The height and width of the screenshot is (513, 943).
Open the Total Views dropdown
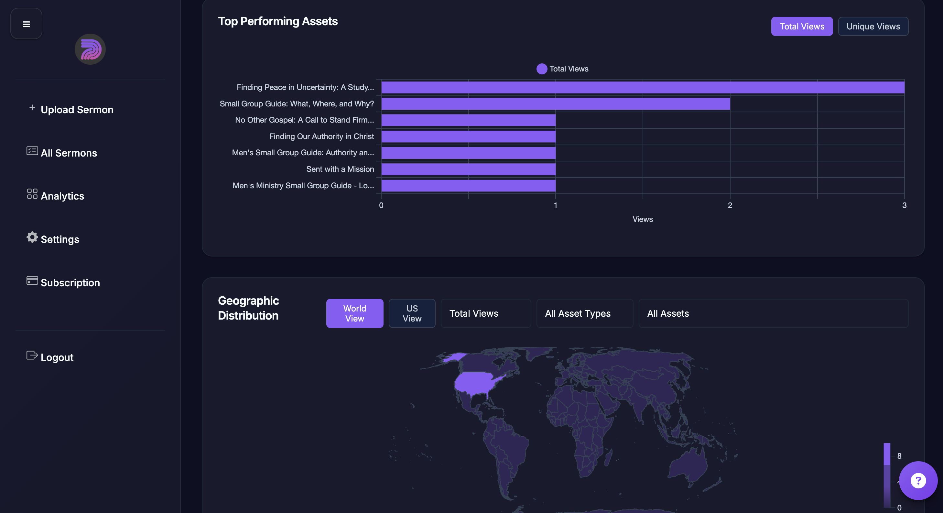click(485, 313)
